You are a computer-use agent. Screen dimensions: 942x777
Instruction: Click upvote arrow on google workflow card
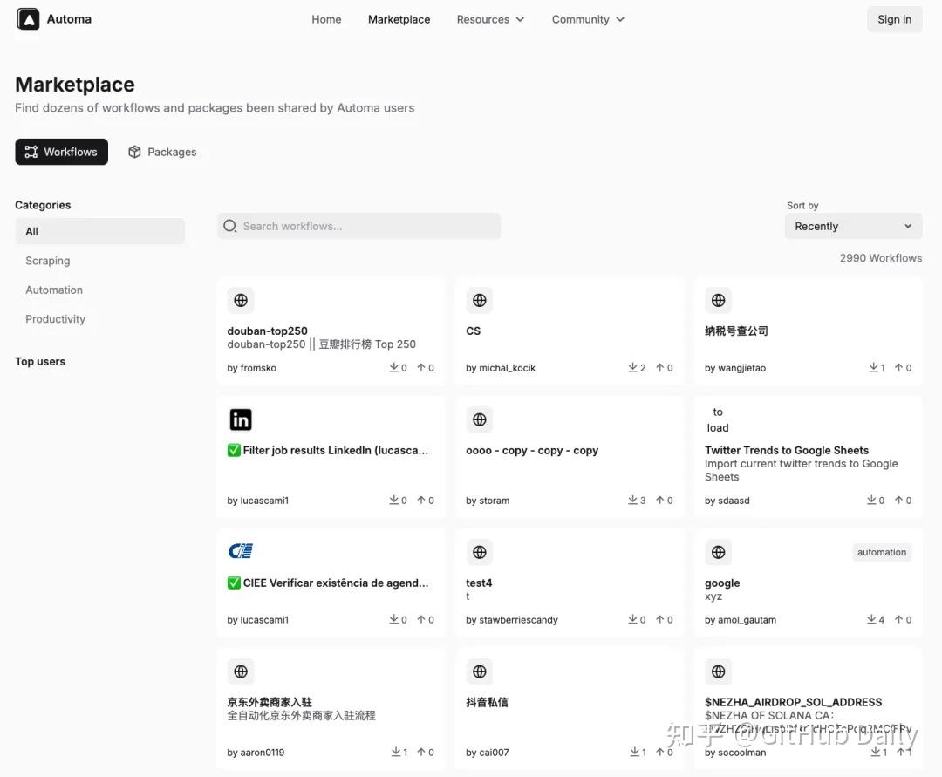(898, 620)
